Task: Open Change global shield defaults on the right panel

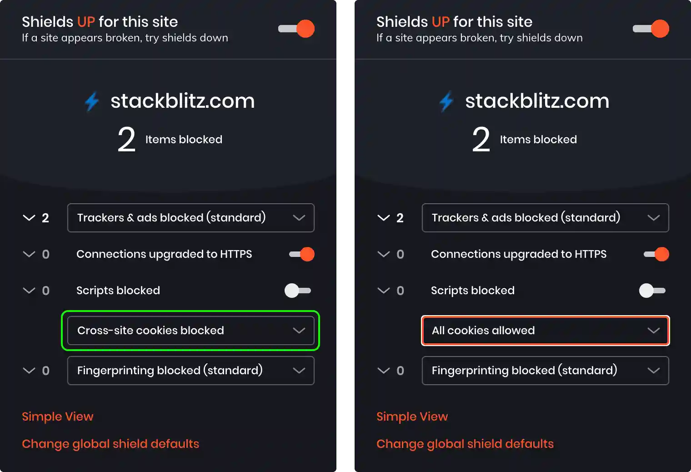Action: point(465,444)
